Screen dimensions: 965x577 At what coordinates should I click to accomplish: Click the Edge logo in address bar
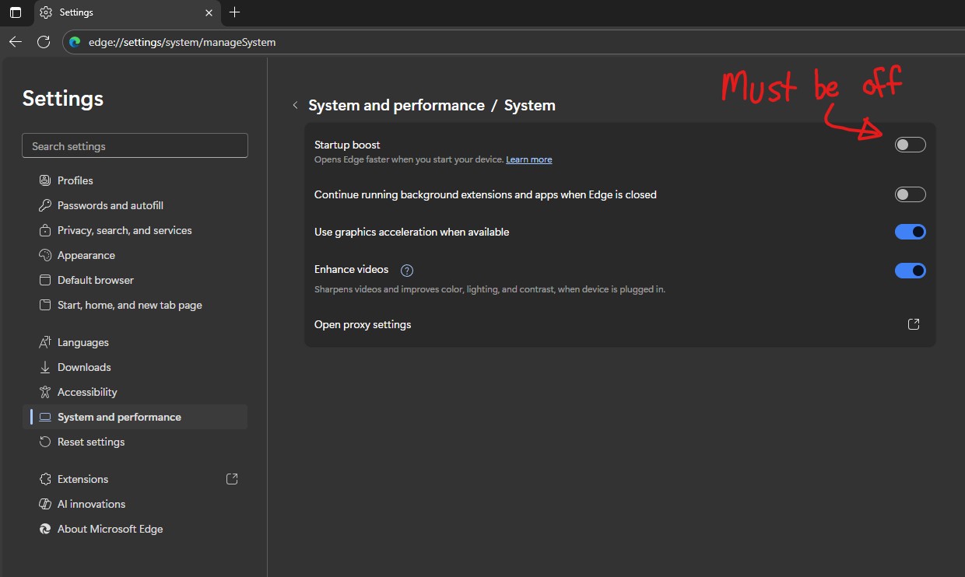coord(75,42)
